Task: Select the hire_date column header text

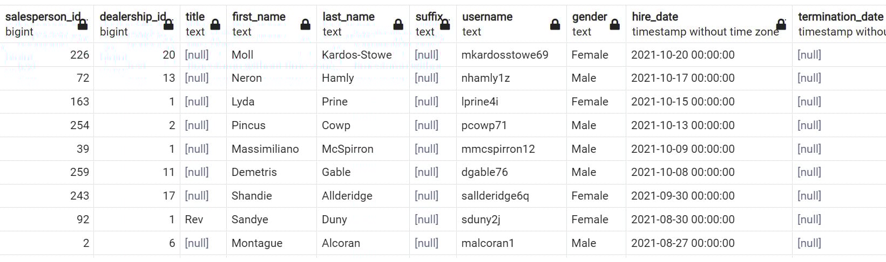Action: pos(655,17)
